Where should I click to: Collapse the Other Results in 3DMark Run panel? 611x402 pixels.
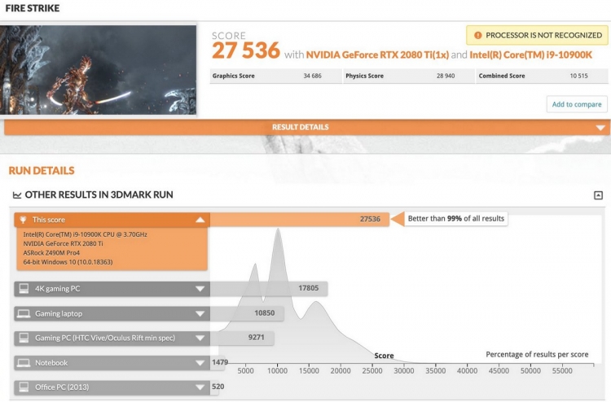pos(598,195)
